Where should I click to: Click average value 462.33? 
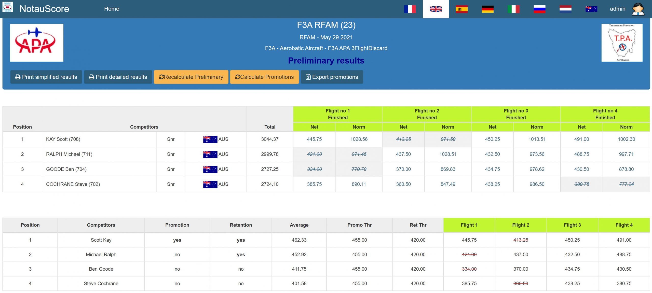coord(299,240)
